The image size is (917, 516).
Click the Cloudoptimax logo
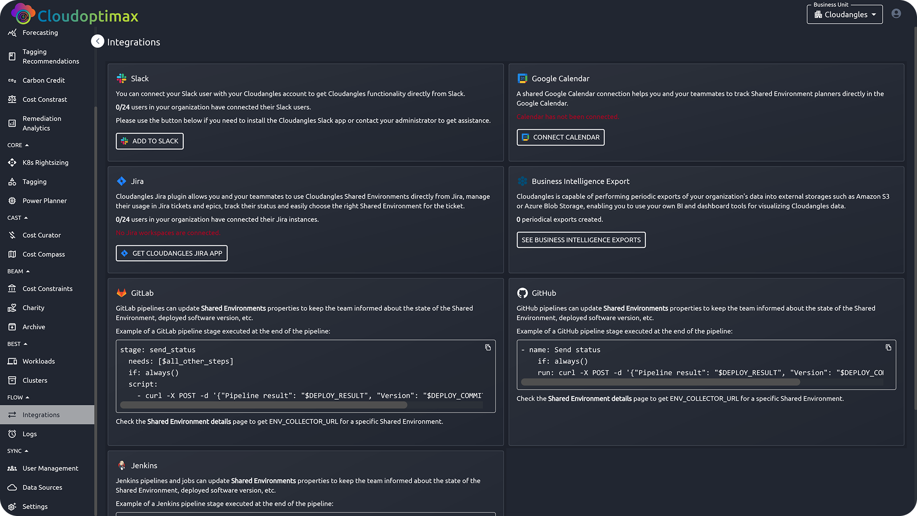(75, 15)
